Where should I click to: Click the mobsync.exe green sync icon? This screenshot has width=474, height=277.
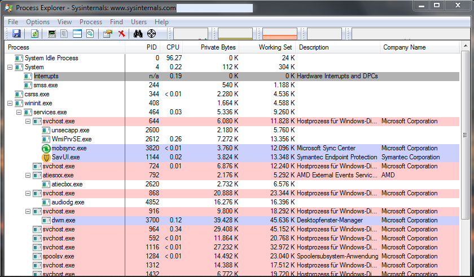click(x=46, y=148)
